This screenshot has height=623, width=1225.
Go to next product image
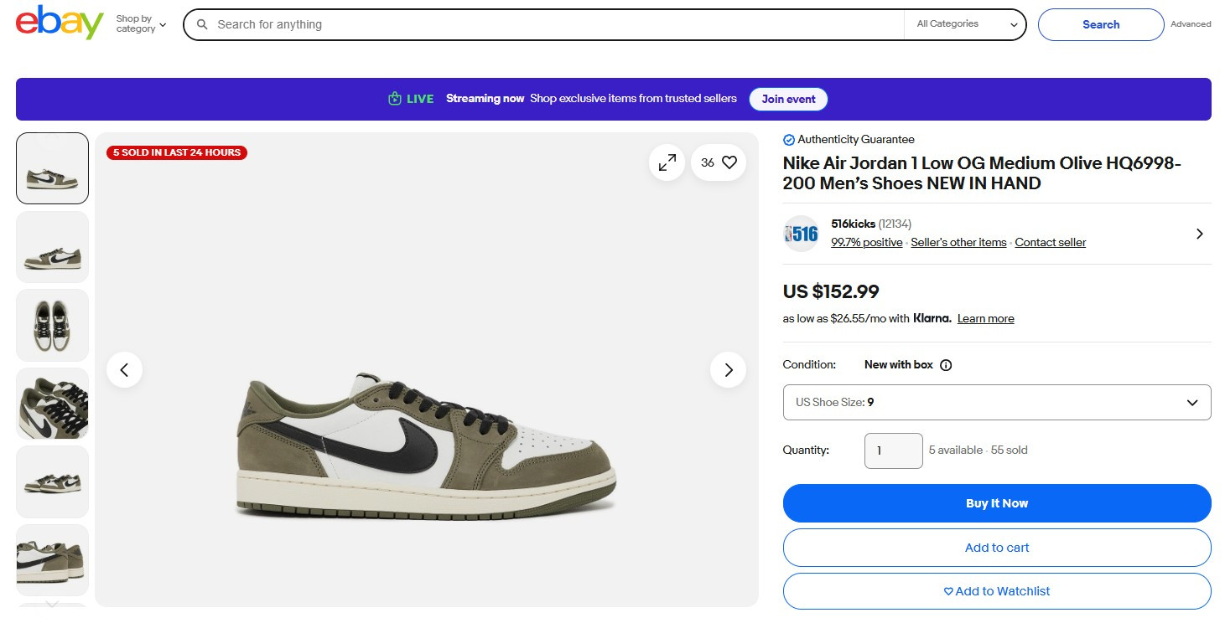pyautogui.click(x=728, y=369)
